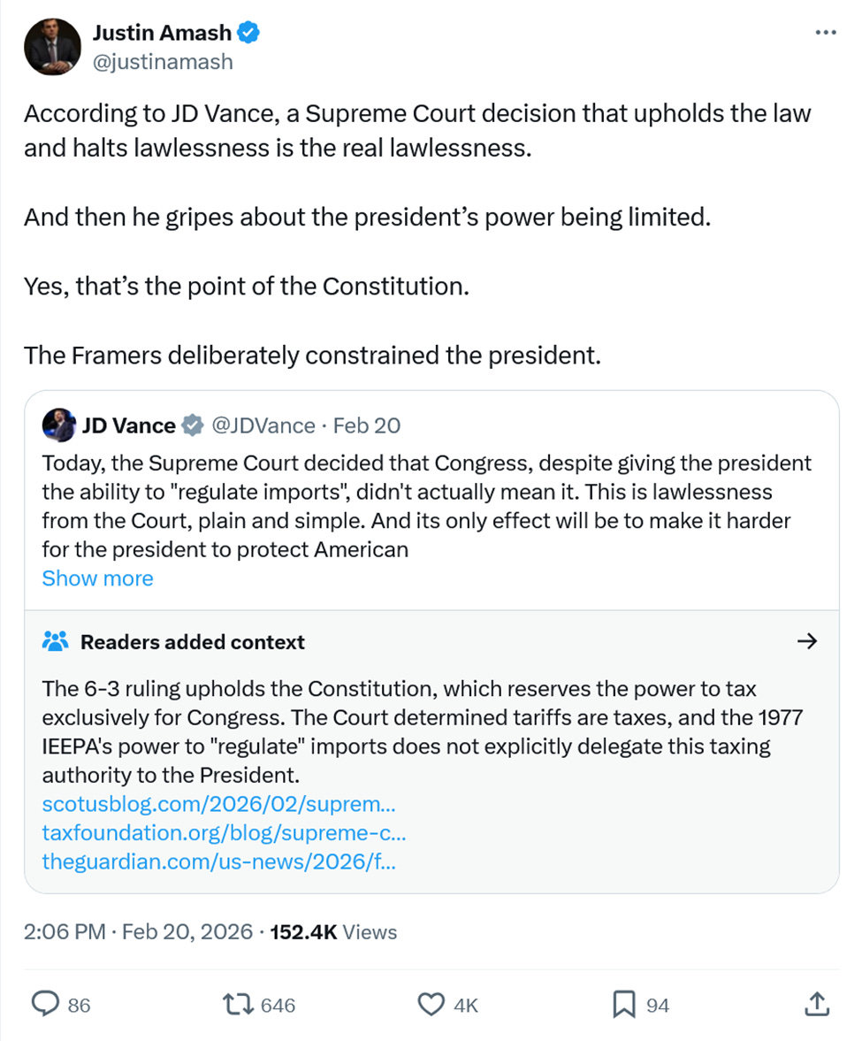
Task: Open the three-dot more options menu
Action: (826, 32)
